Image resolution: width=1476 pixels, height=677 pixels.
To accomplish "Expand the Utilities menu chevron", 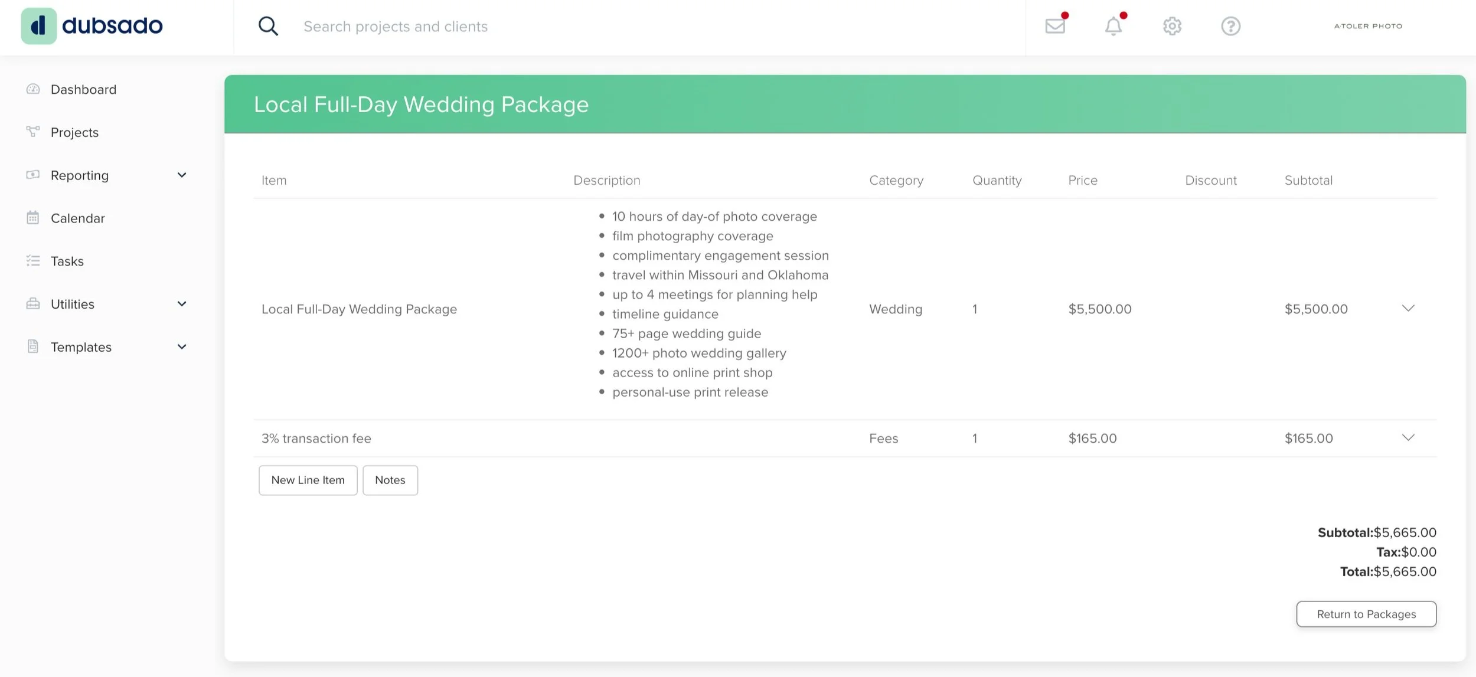I will pos(182,304).
